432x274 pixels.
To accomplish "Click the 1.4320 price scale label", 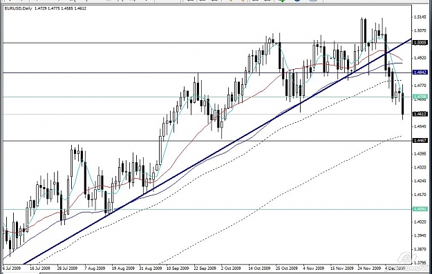I will tap(420, 167).
